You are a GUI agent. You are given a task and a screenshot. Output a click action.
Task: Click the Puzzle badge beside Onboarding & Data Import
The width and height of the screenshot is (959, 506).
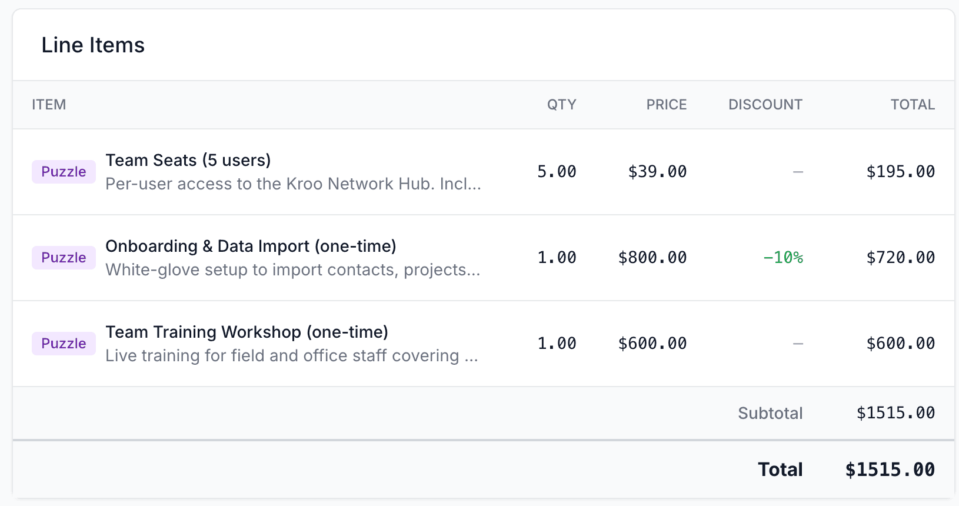[64, 258]
